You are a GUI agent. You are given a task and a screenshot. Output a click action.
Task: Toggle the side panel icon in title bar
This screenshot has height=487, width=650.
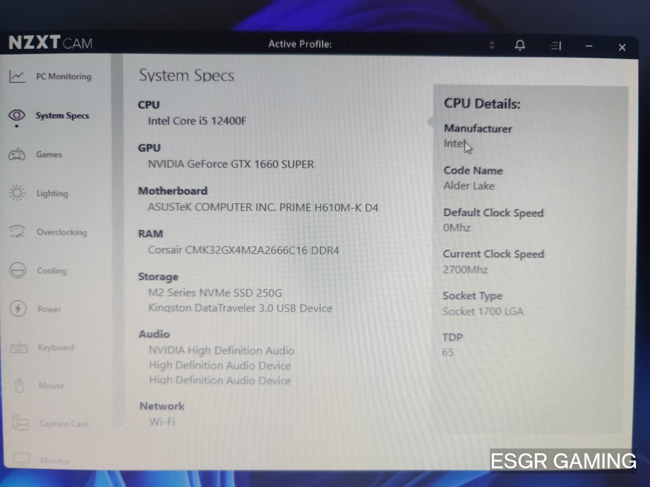[556, 45]
